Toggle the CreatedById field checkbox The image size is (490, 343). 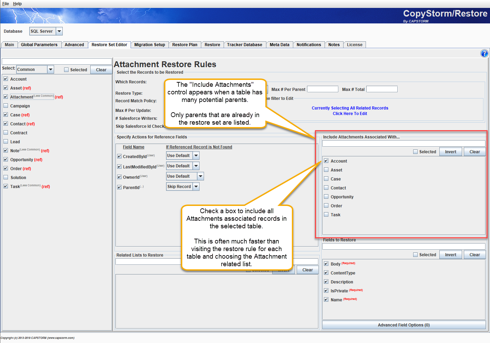point(120,156)
